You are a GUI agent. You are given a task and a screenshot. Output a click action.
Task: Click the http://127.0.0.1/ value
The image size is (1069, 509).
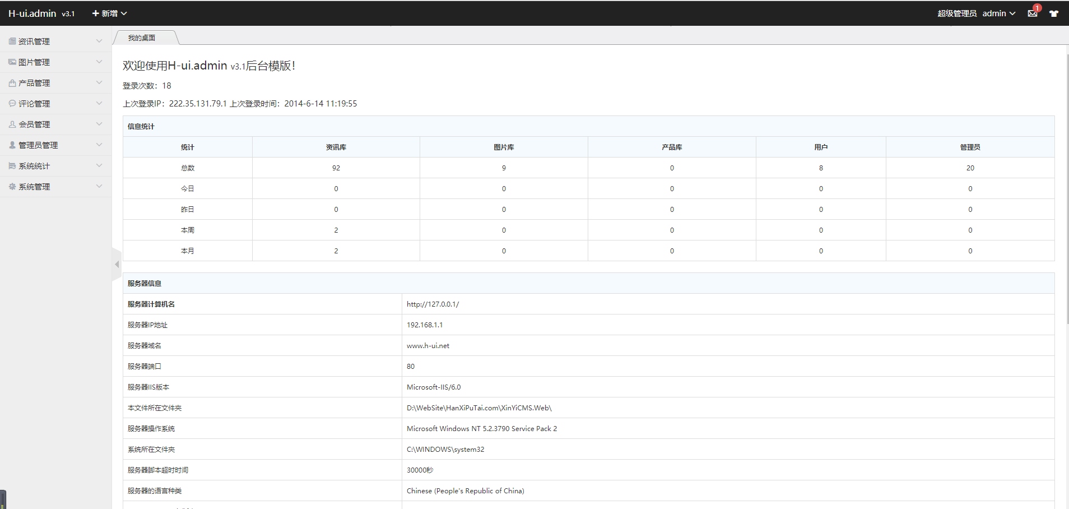(433, 304)
